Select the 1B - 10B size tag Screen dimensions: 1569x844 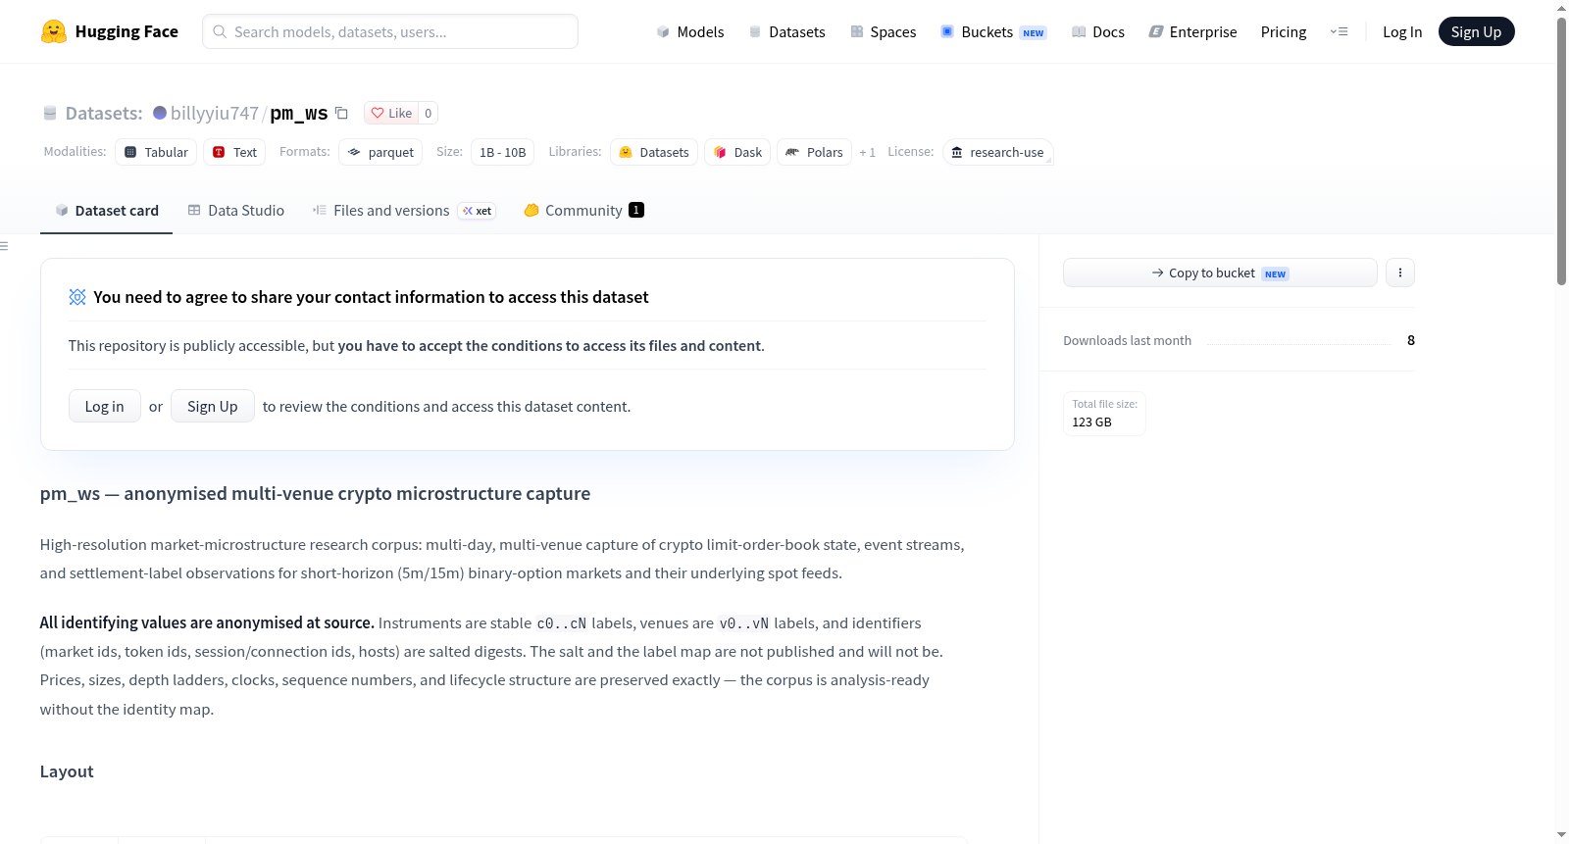pos(503,152)
